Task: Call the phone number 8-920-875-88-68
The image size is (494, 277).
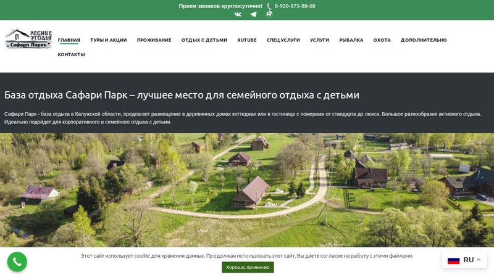Action: pos(295,6)
